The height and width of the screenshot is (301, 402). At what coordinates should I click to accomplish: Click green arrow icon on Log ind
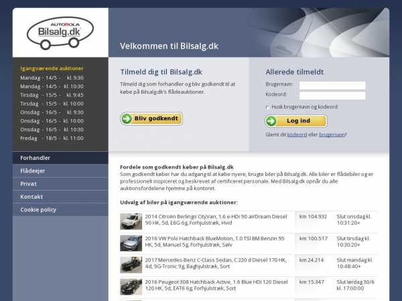click(x=271, y=121)
